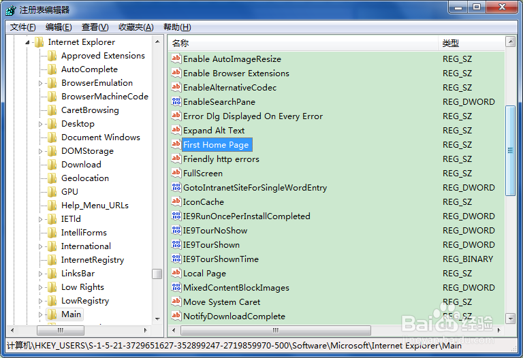The height and width of the screenshot is (358, 523).
Task: Click the values list horizontal scrollbar thumb
Action: click(x=276, y=330)
